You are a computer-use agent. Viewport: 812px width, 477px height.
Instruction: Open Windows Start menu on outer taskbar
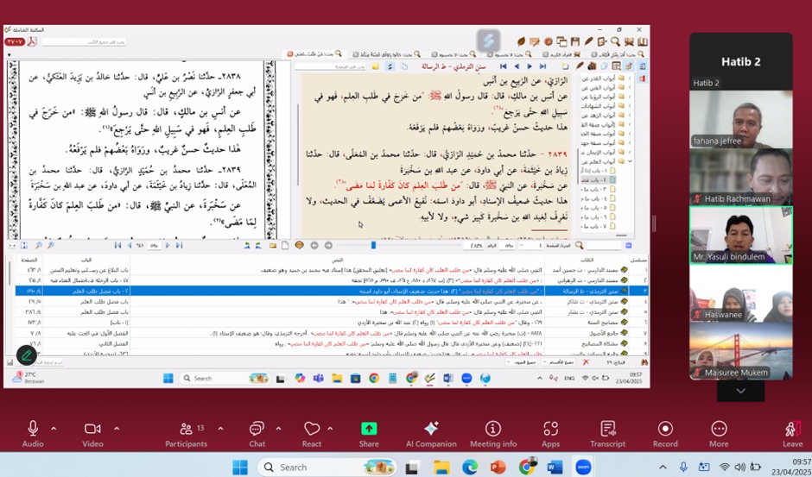coord(240,468)
